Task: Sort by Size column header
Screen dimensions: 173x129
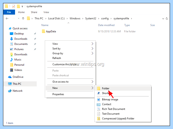Action: [x=153, y=25]
